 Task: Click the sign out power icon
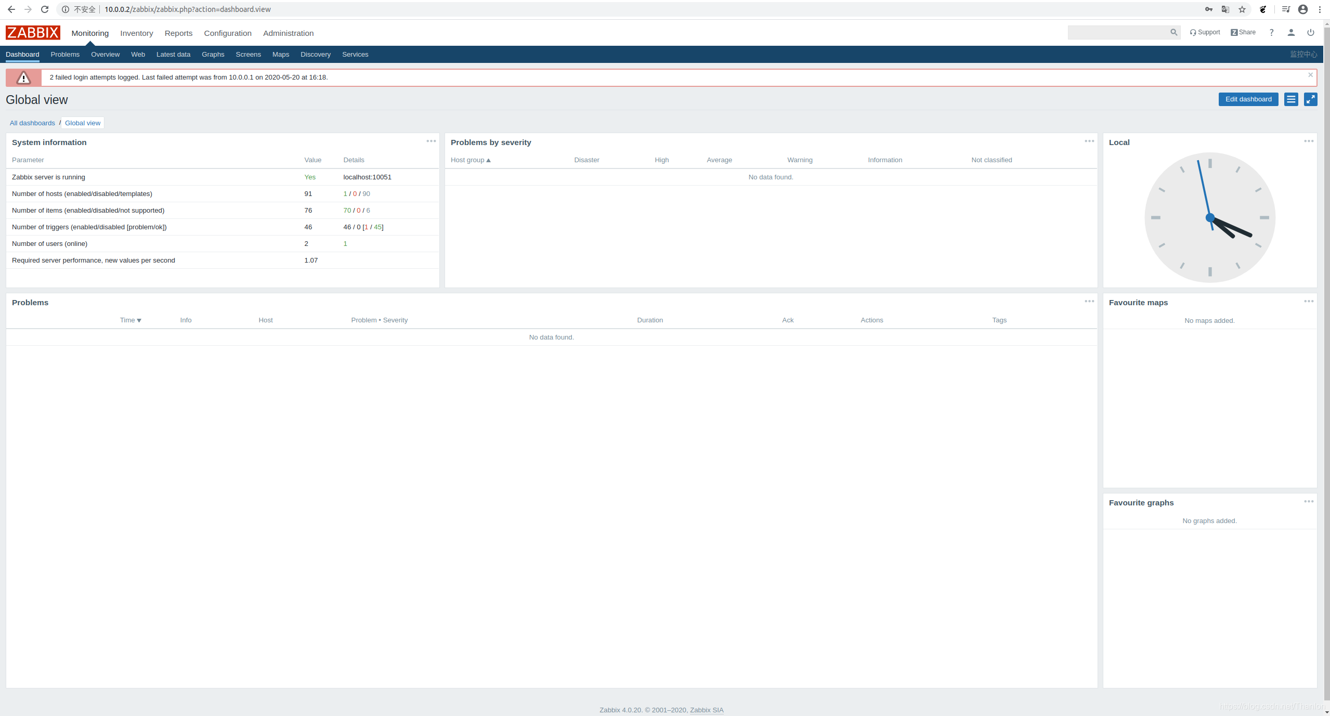coord(1311,32)
